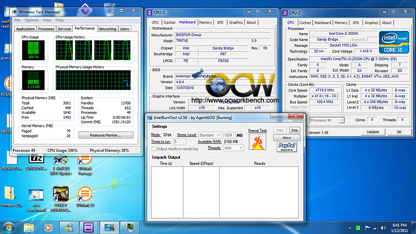Launch Windows Media Player from the taskbar
The image size is (416, 234).
48,228
